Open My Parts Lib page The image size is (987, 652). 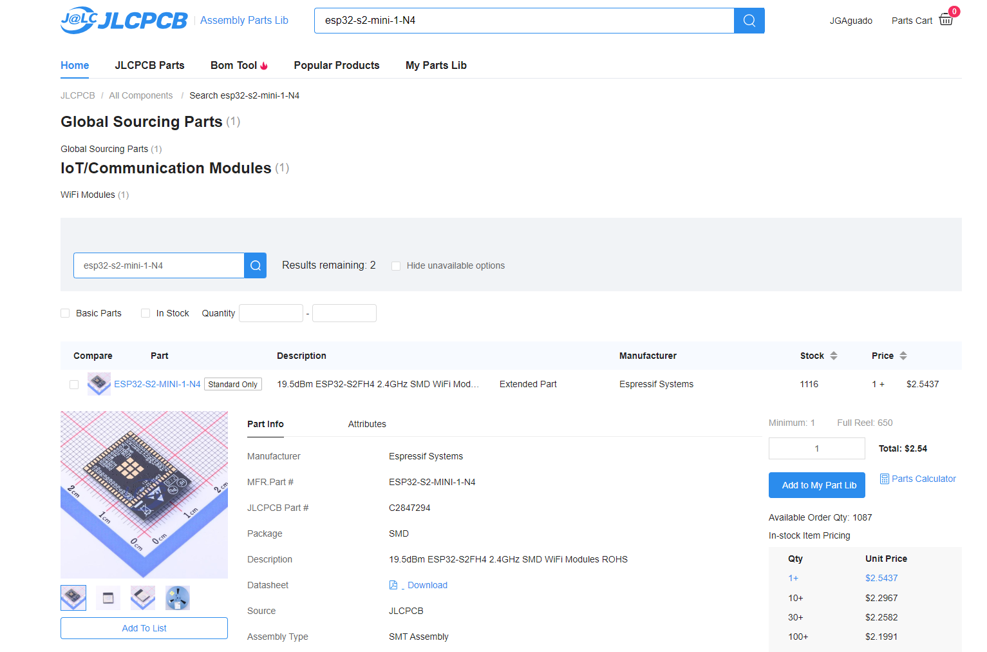click(436, 65)
